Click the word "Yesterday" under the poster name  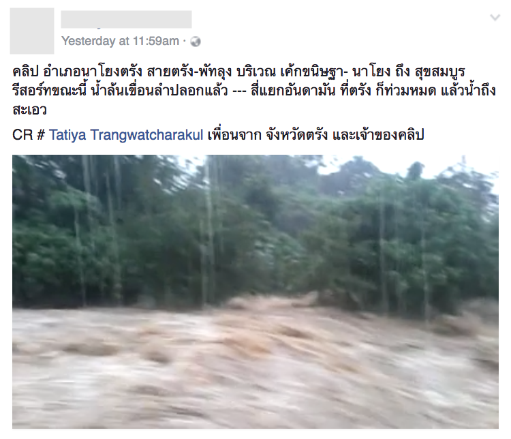click(89, 41)
